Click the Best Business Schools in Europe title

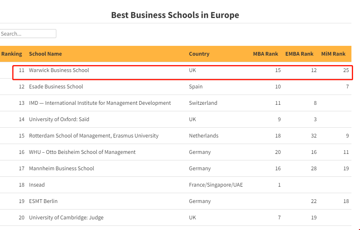pos(175,15)
